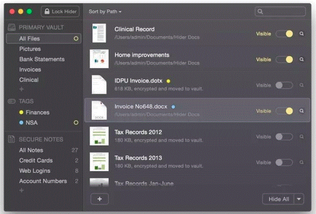
Task: Open the Pictures group
Action: tap(30, 49)
